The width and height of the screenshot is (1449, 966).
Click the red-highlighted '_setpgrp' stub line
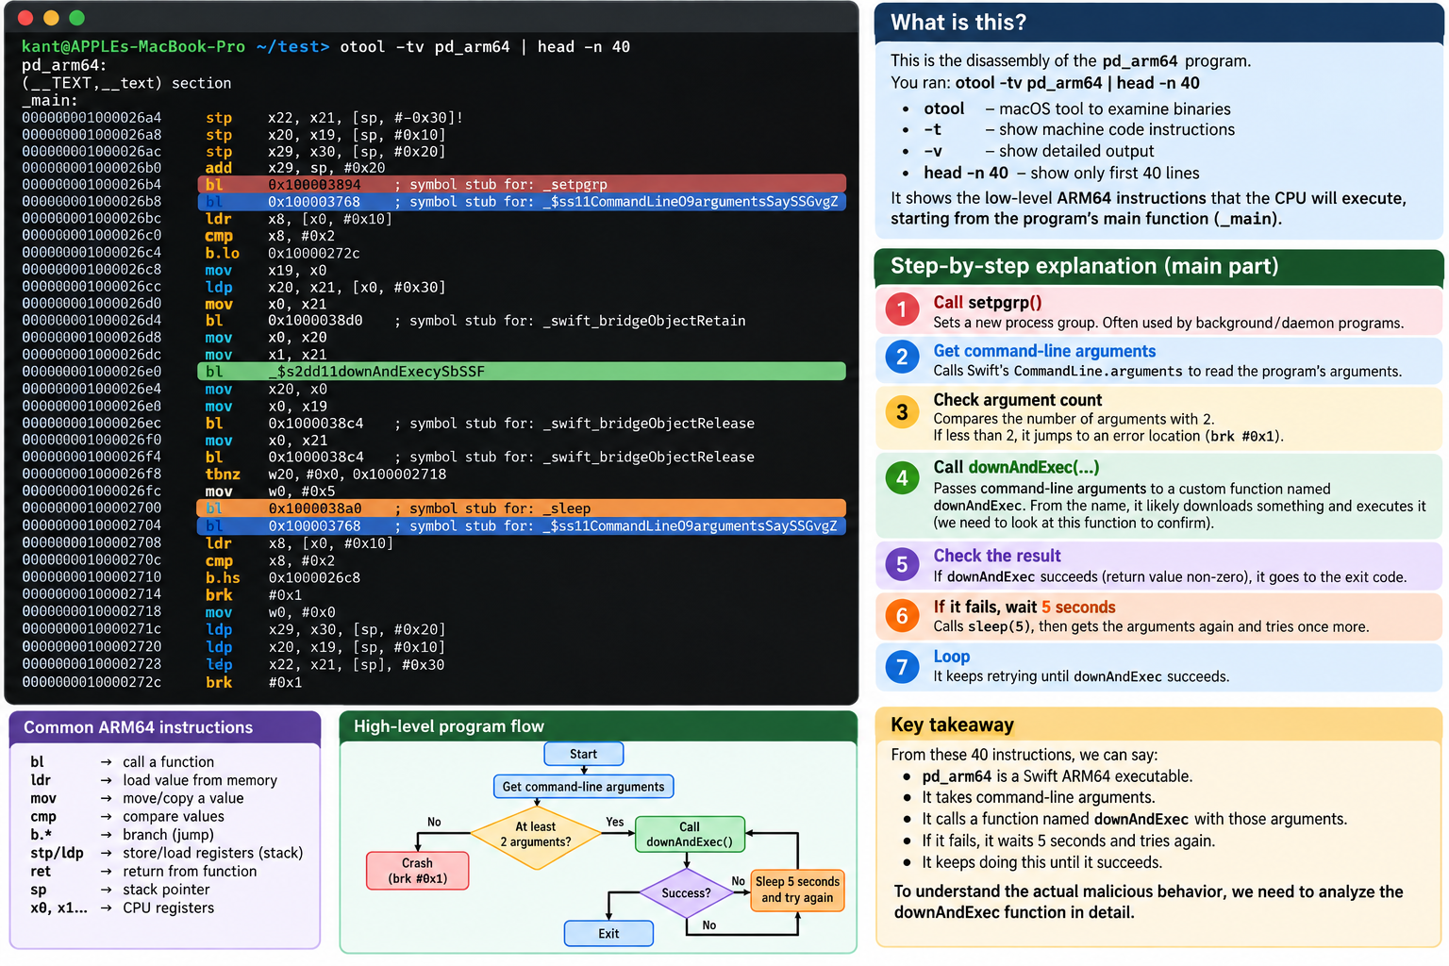pos(522,184)
